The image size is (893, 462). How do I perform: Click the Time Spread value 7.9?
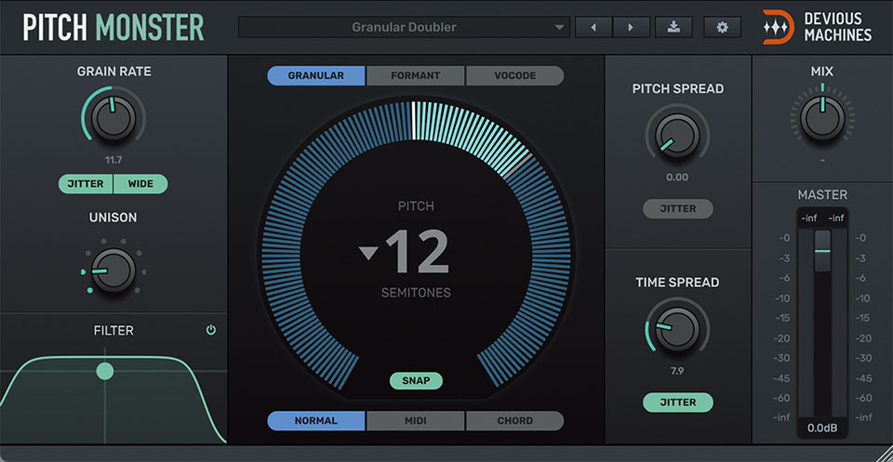pyautogui.click(x=677, y=371)
